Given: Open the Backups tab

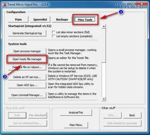Looking at the screenshot, I should coord(62,19).
